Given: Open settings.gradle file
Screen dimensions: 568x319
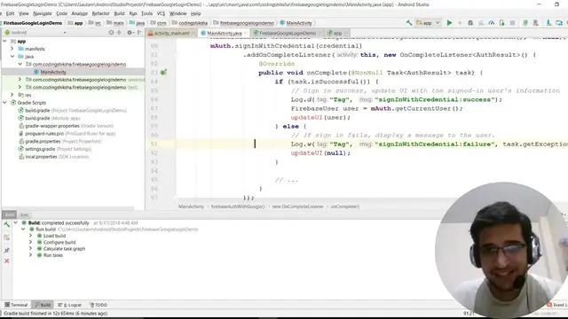Looking at the screenshot, I should [x=55, y=149].
